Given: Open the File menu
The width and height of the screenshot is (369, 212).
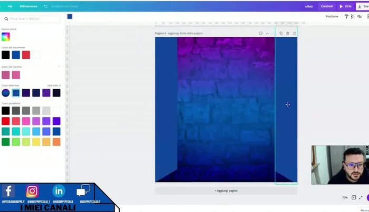Looking at the screenshot, I should point(10,6).
